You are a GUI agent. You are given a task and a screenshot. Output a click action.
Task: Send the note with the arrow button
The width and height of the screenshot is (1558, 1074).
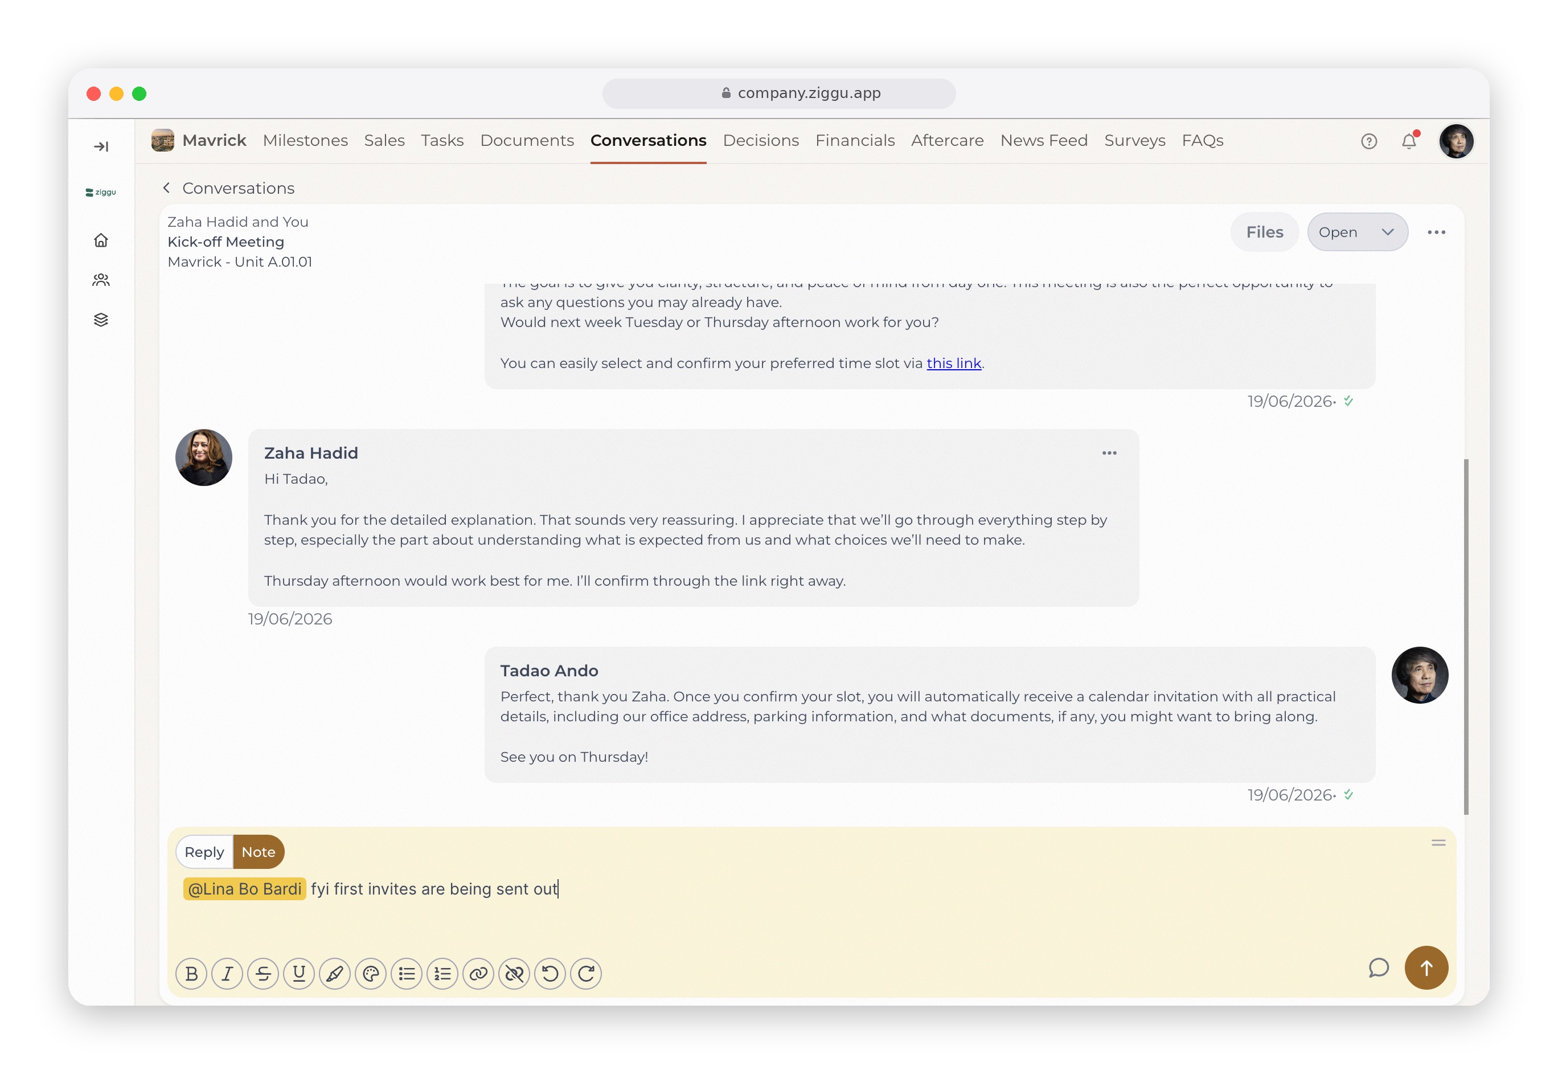[x=1425, y=967]
